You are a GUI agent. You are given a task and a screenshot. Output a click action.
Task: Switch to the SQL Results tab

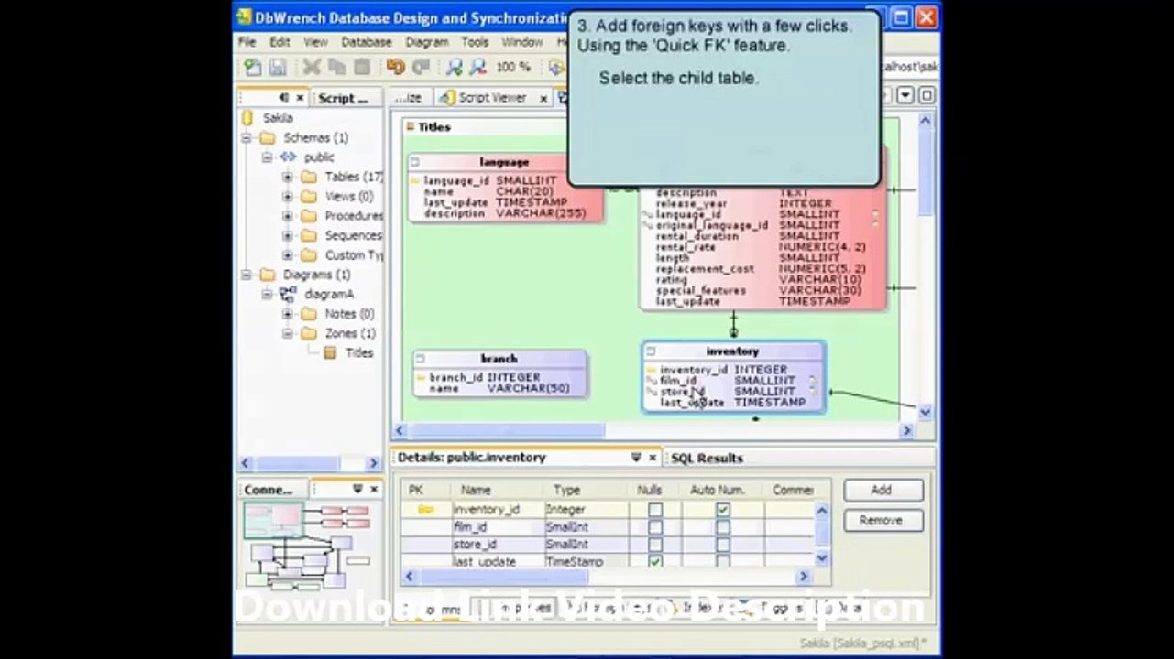click(x=707, y=458)
